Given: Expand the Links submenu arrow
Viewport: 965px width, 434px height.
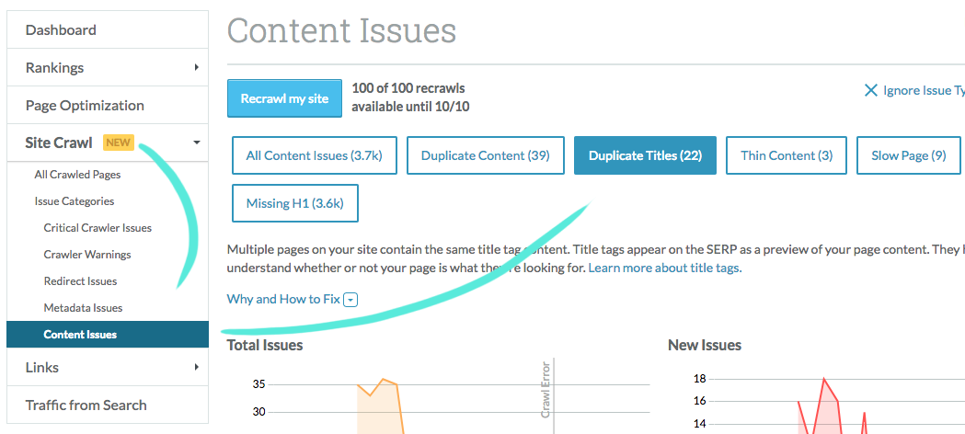Looking at the screenshot, I should [x=196, y=368].
